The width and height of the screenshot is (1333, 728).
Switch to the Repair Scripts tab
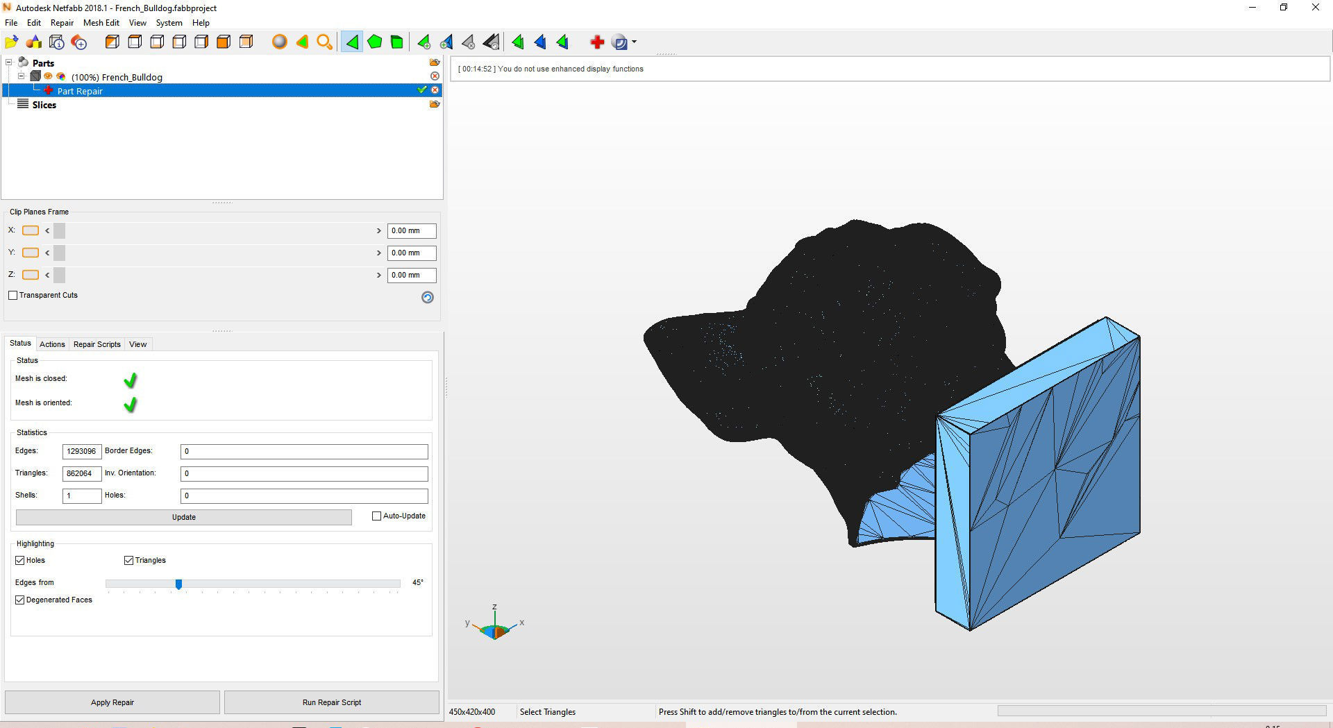click(x=97, y=344)
